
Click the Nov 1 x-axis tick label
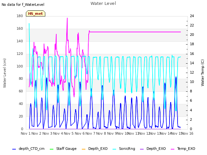pyautogui.click(x=26, y=133)
